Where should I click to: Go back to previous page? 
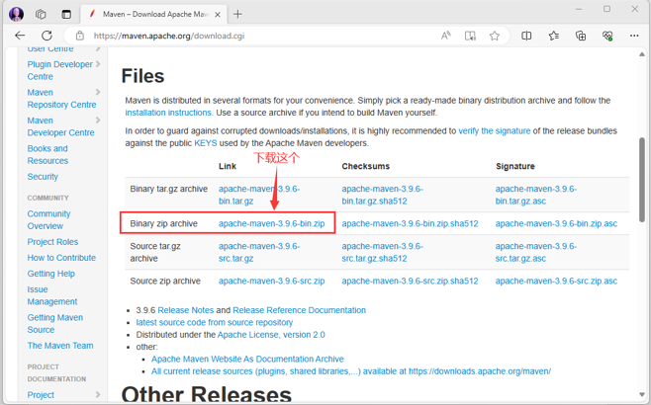(20, 36)
